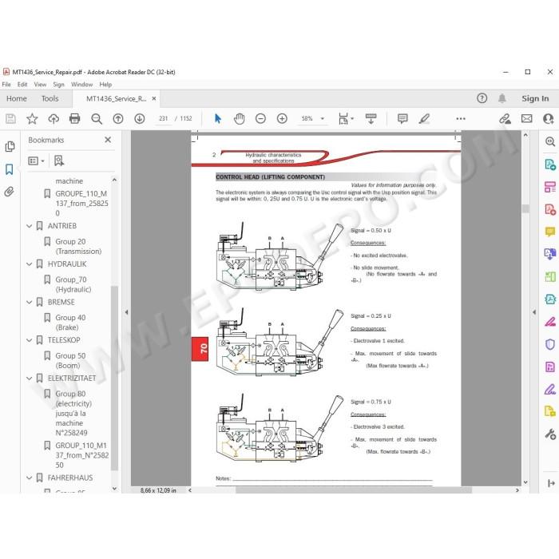Open Help question mark icon

coord(482,98)
